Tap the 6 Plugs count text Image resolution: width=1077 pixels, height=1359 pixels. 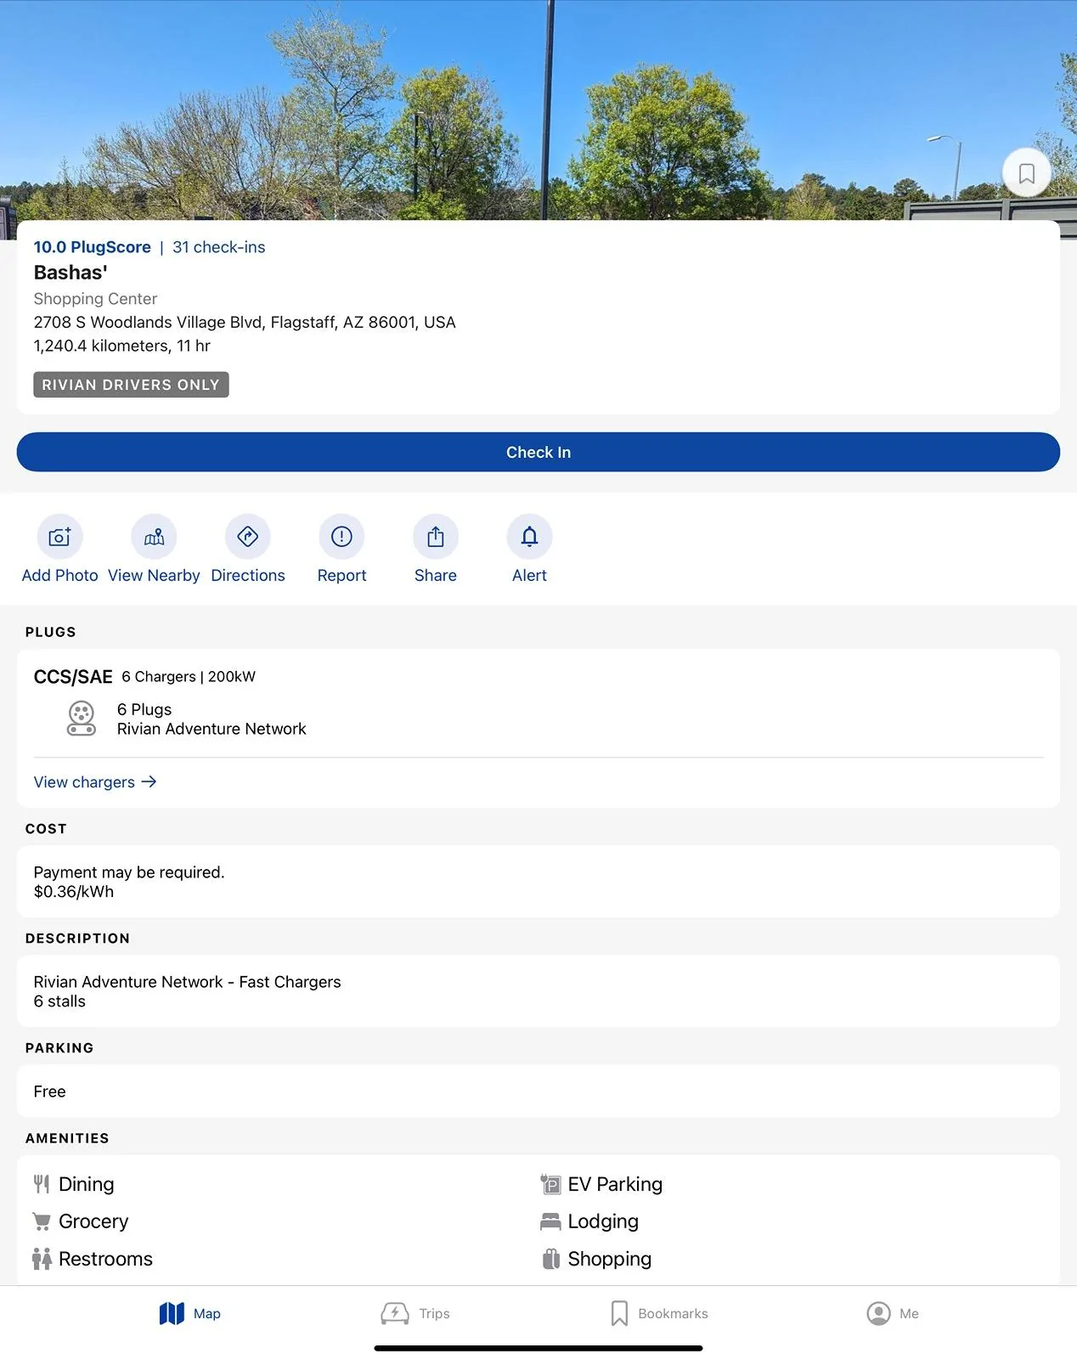coord(144,709)
